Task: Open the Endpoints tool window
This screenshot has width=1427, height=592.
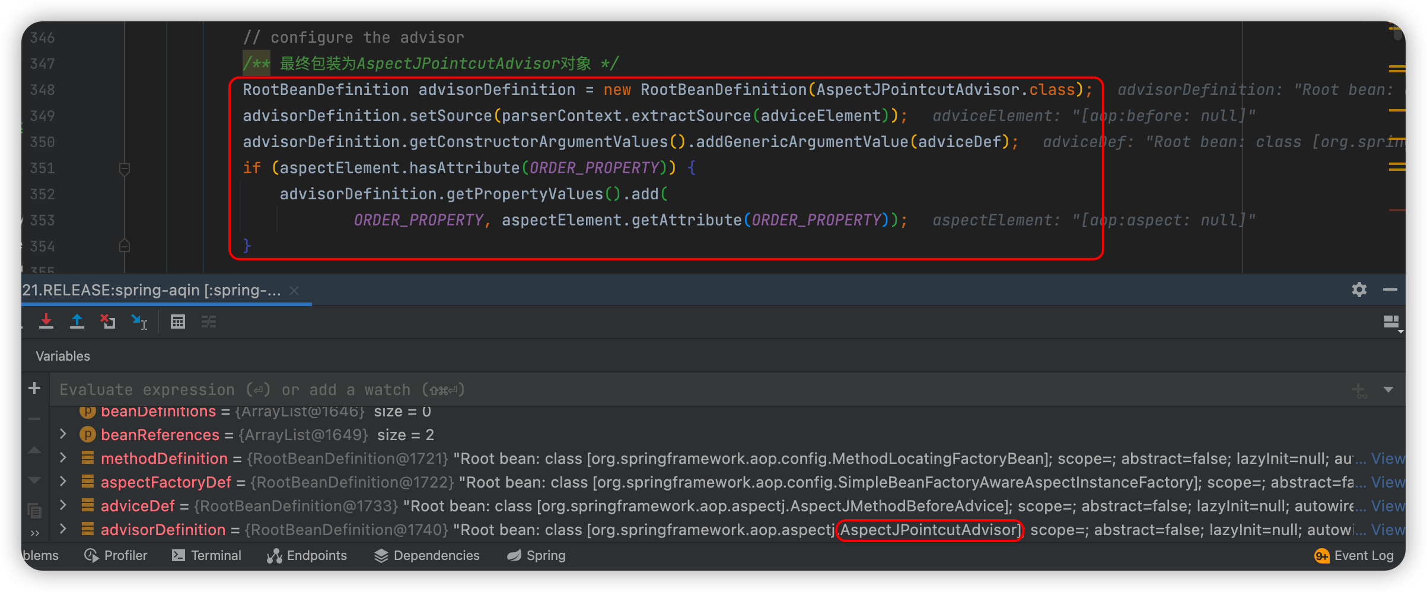Action: [307, 555]
